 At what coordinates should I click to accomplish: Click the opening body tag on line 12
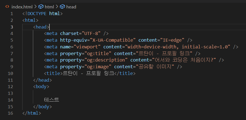[41, 86]
